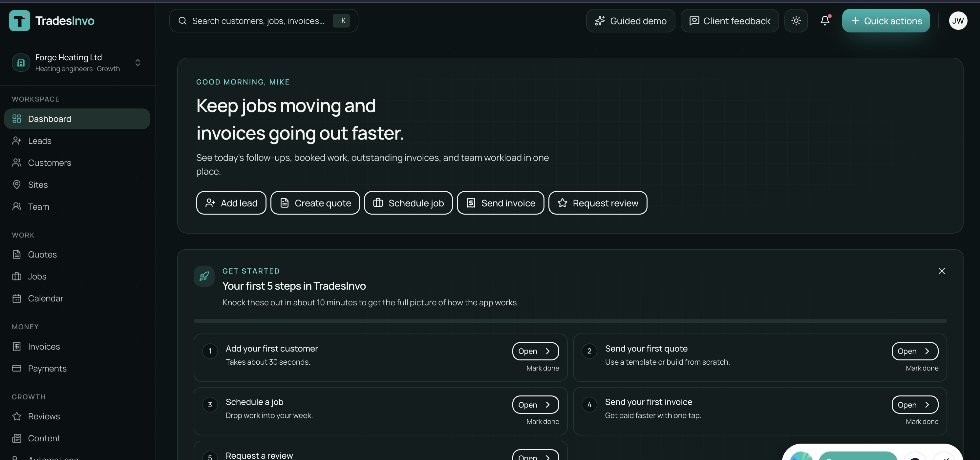Dismiss the Get Started panel with the X

[x=942, y=271]
